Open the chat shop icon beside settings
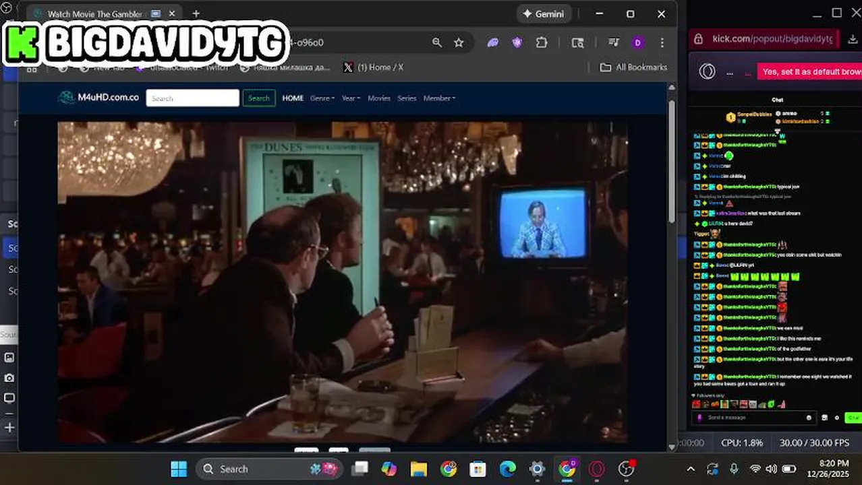The height and width of the screenshot is (485, 862). click(824, 418)
